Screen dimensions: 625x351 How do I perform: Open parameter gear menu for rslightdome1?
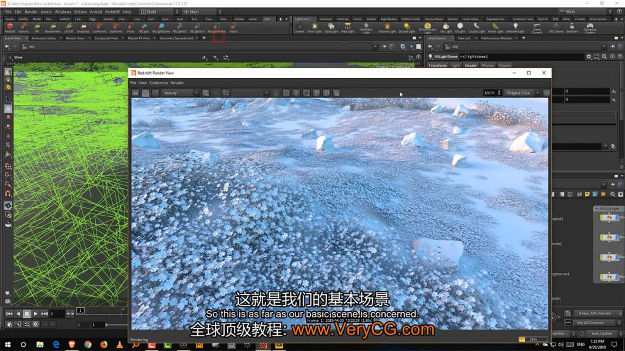coord(588,57)
